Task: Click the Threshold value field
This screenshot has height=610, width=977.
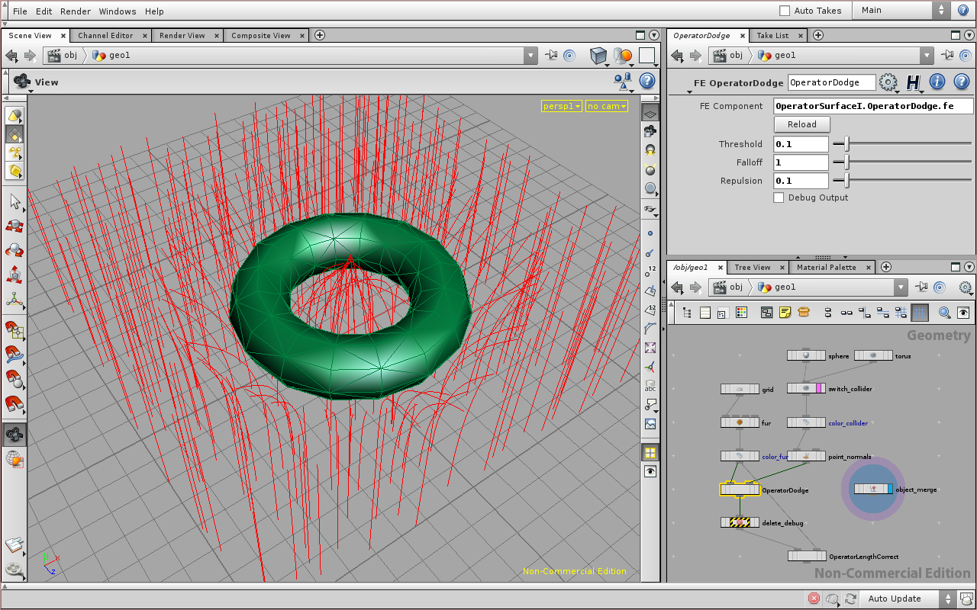Action: (x=801, y=144)
